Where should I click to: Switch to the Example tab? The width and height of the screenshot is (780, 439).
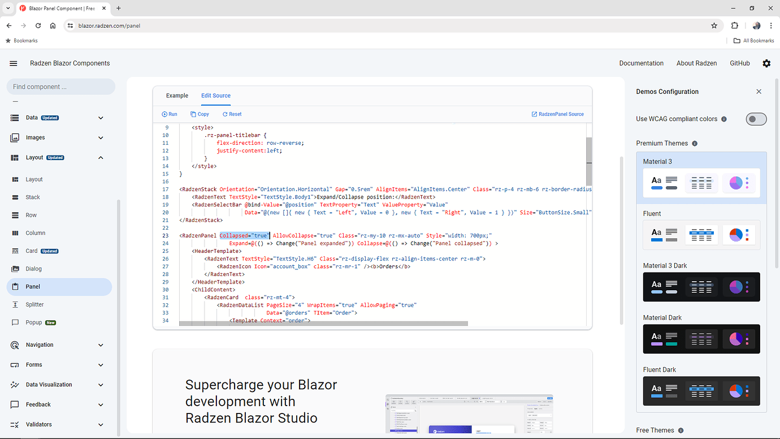tap(177, 95)
